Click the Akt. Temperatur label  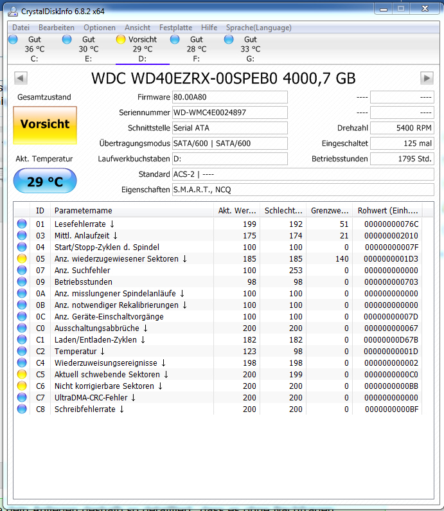click(x=44, y=159)
